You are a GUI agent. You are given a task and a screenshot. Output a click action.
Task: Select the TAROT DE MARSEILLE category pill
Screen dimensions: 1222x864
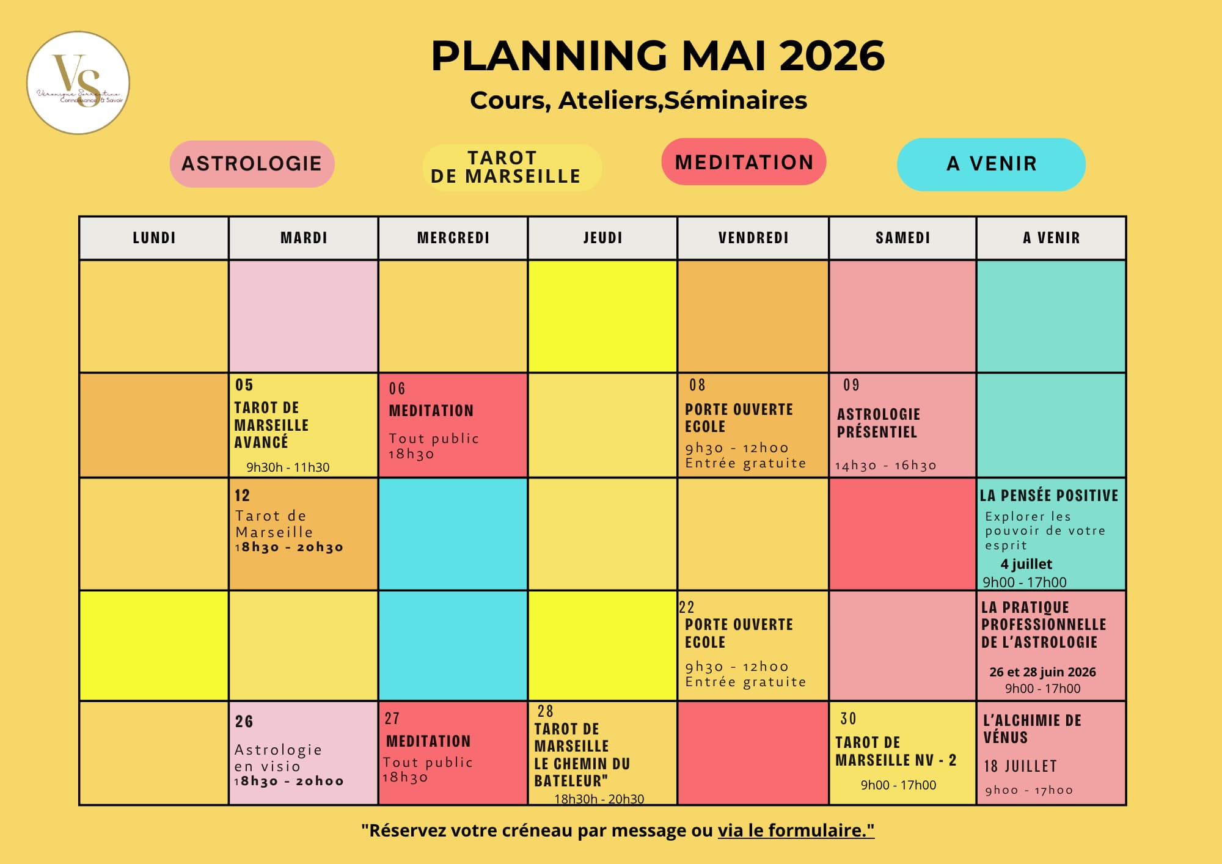tap(511, 167)
